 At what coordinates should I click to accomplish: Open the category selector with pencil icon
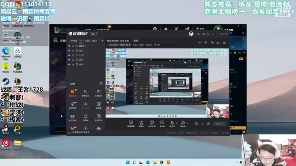[119, 45]
